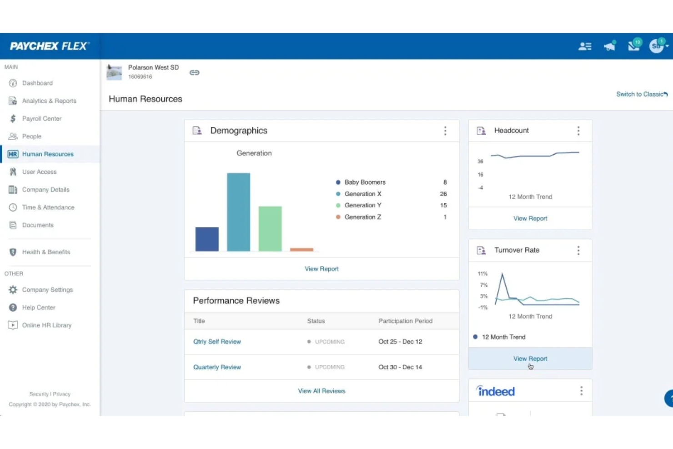The width and height of the screenshot is (673, 449).
Task: Select Time & Attendance in the sidebar
Action: pos(48,207)
